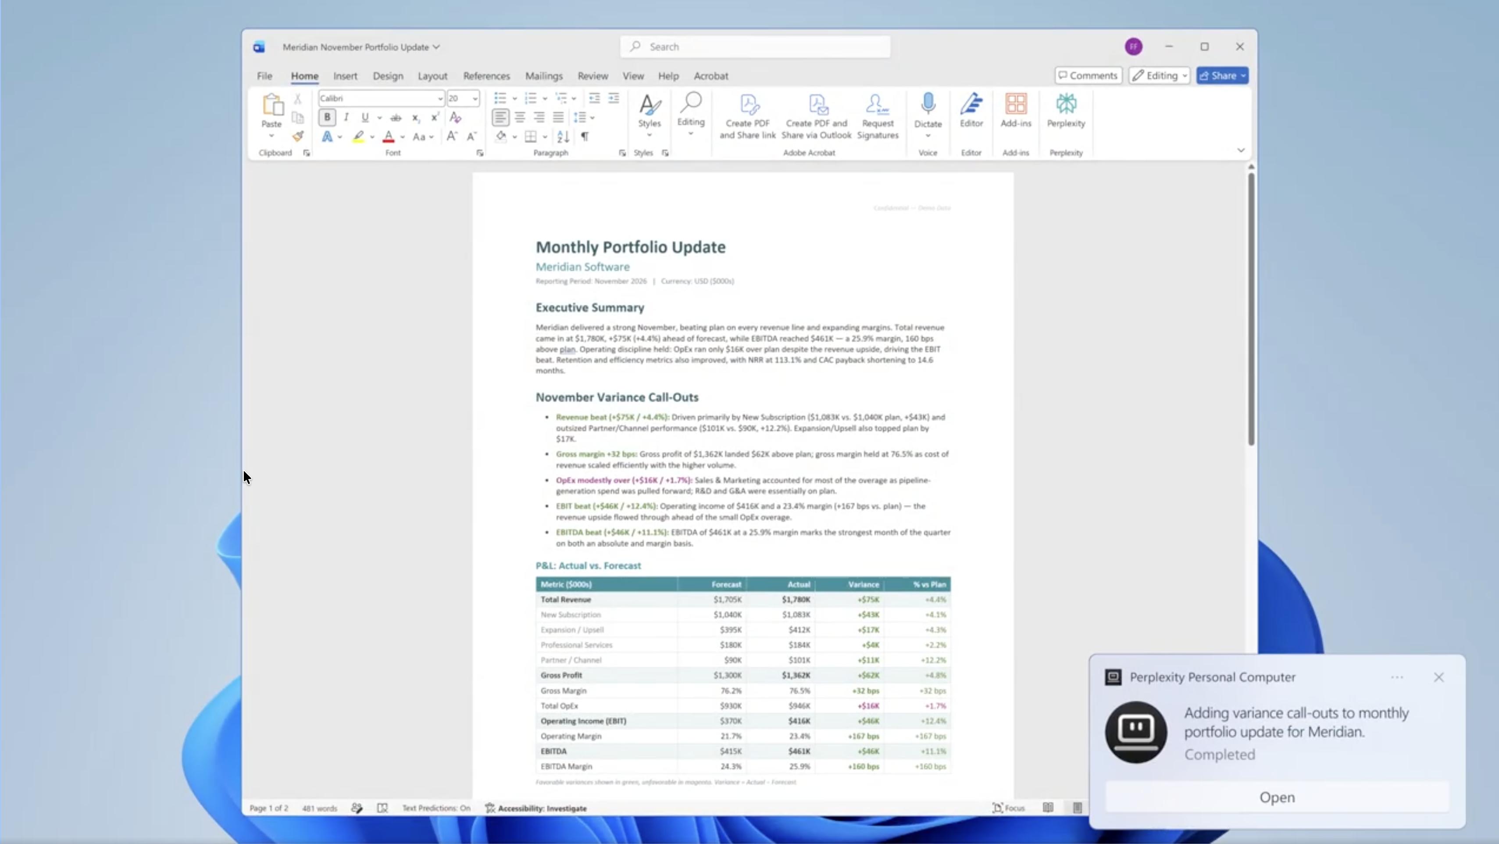The width and height of the screenshot is (1499, 844).
Task: Open the FF user account avatar
Action: 1134,46
